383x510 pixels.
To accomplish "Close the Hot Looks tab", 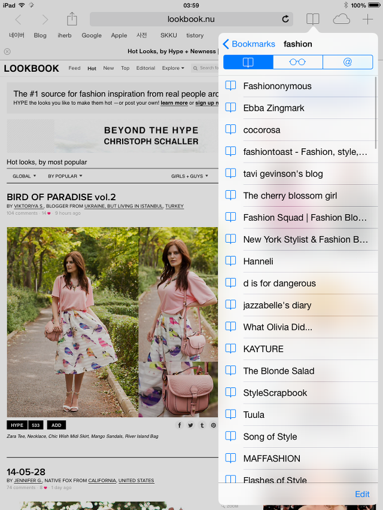I will coord(7,51).
